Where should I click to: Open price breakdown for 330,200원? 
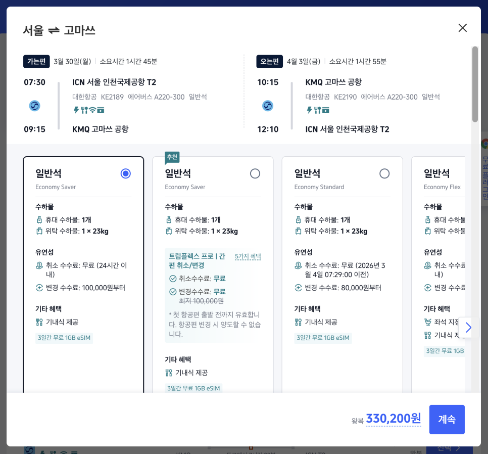pyautogui.click(x=394, y=419)
